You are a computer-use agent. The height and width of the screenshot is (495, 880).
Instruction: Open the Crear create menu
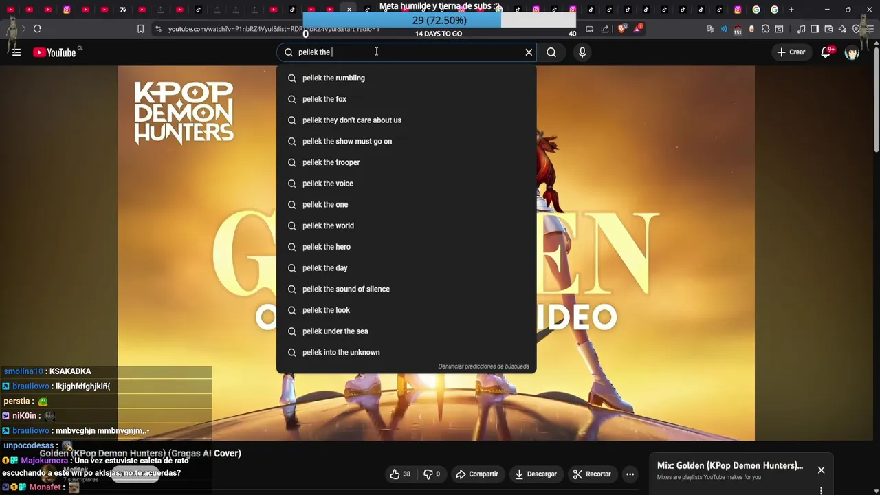pos(791,52)
